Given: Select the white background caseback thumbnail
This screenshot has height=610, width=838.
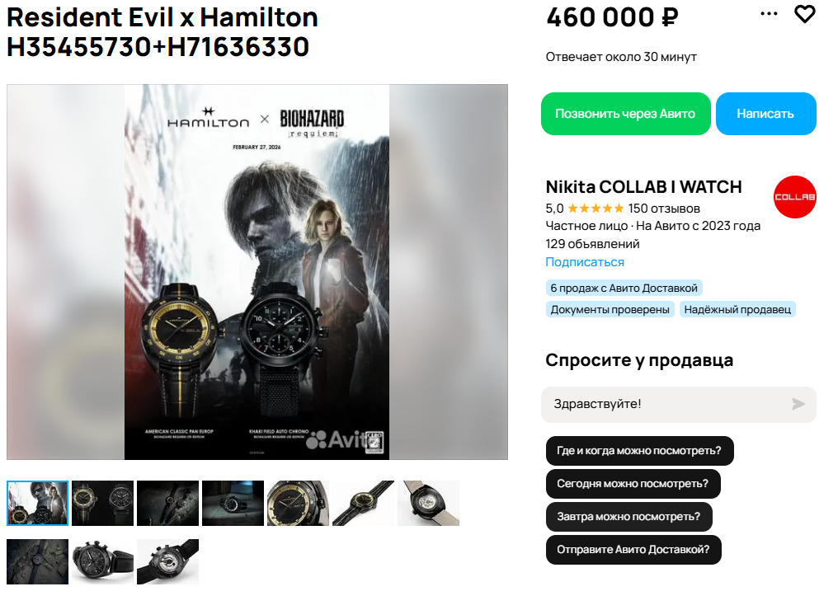Looking at the screenshot, I should click(x=429, y=503).
